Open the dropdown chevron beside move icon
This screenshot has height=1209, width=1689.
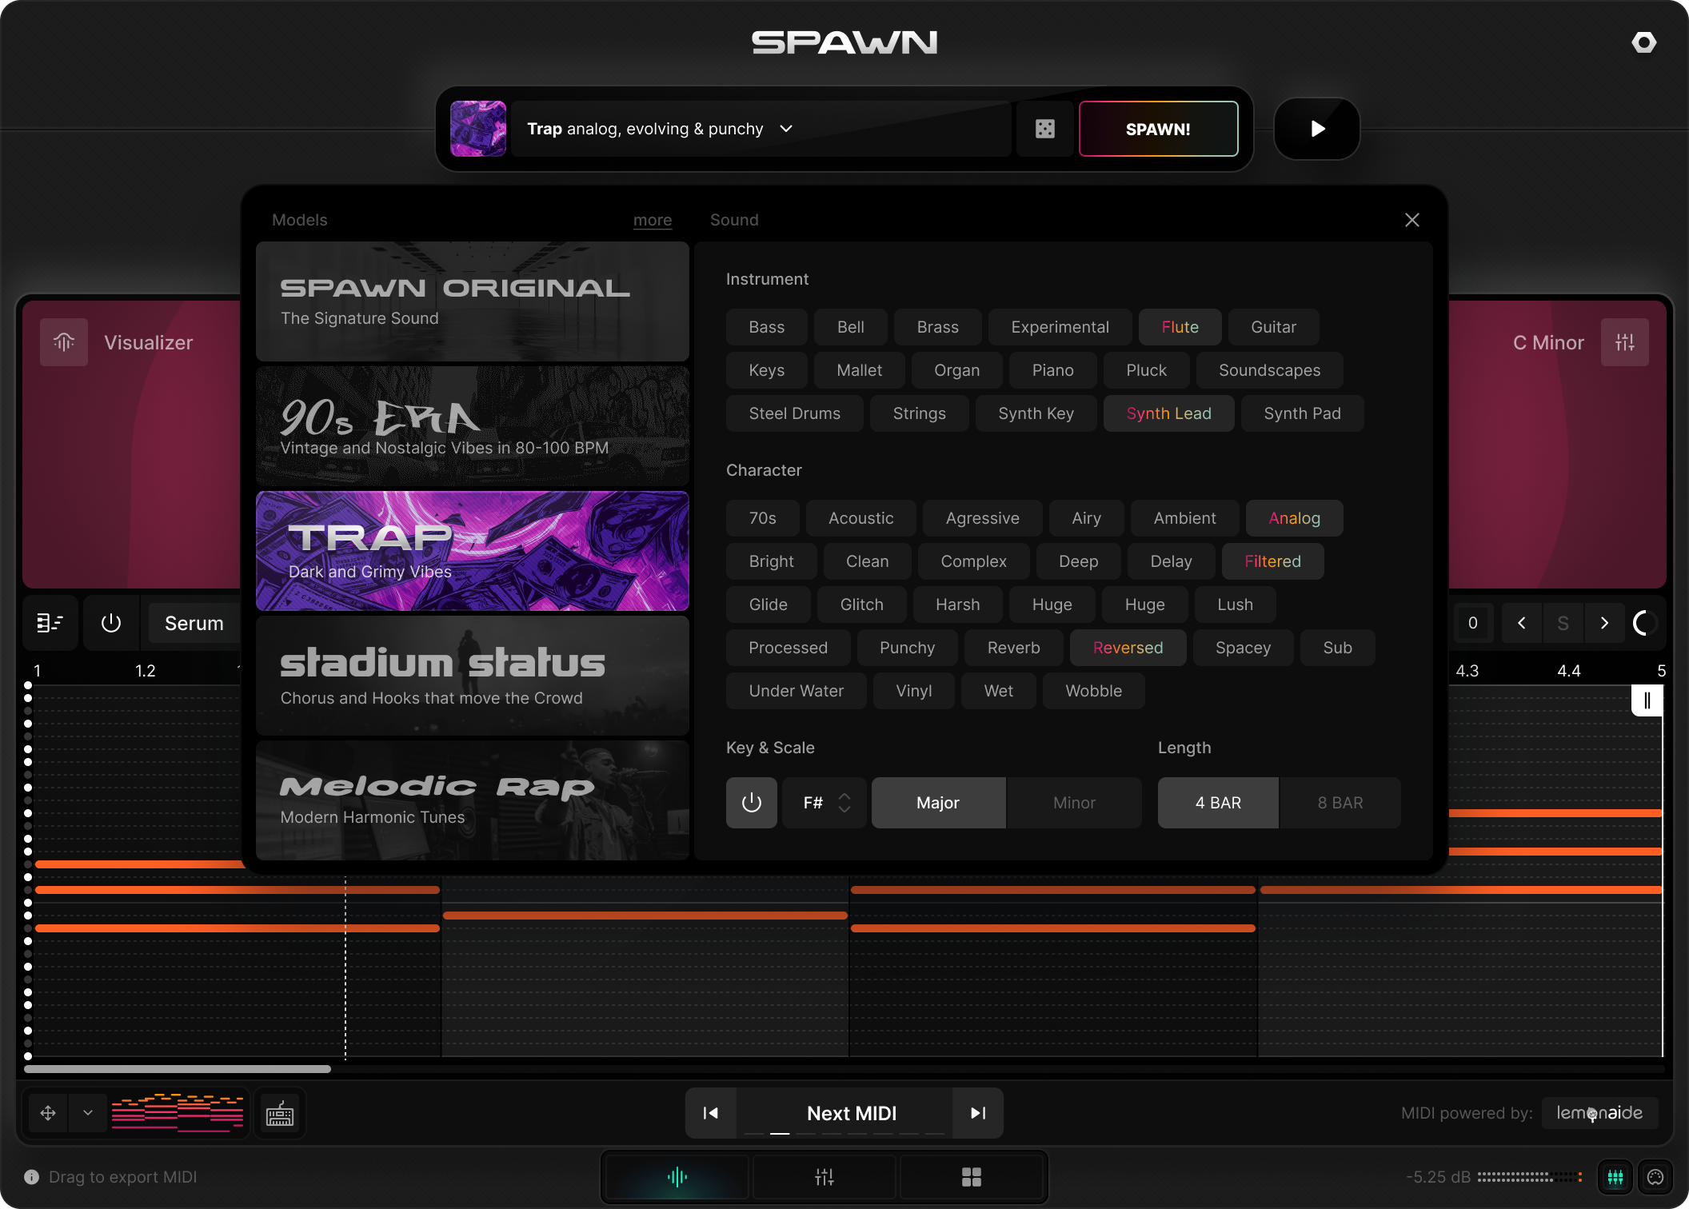[x=88, y=1113]
